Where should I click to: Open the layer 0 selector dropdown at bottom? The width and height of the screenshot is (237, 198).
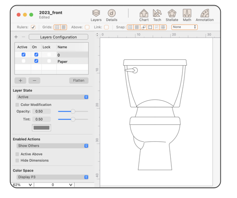[x=54, y=185]
